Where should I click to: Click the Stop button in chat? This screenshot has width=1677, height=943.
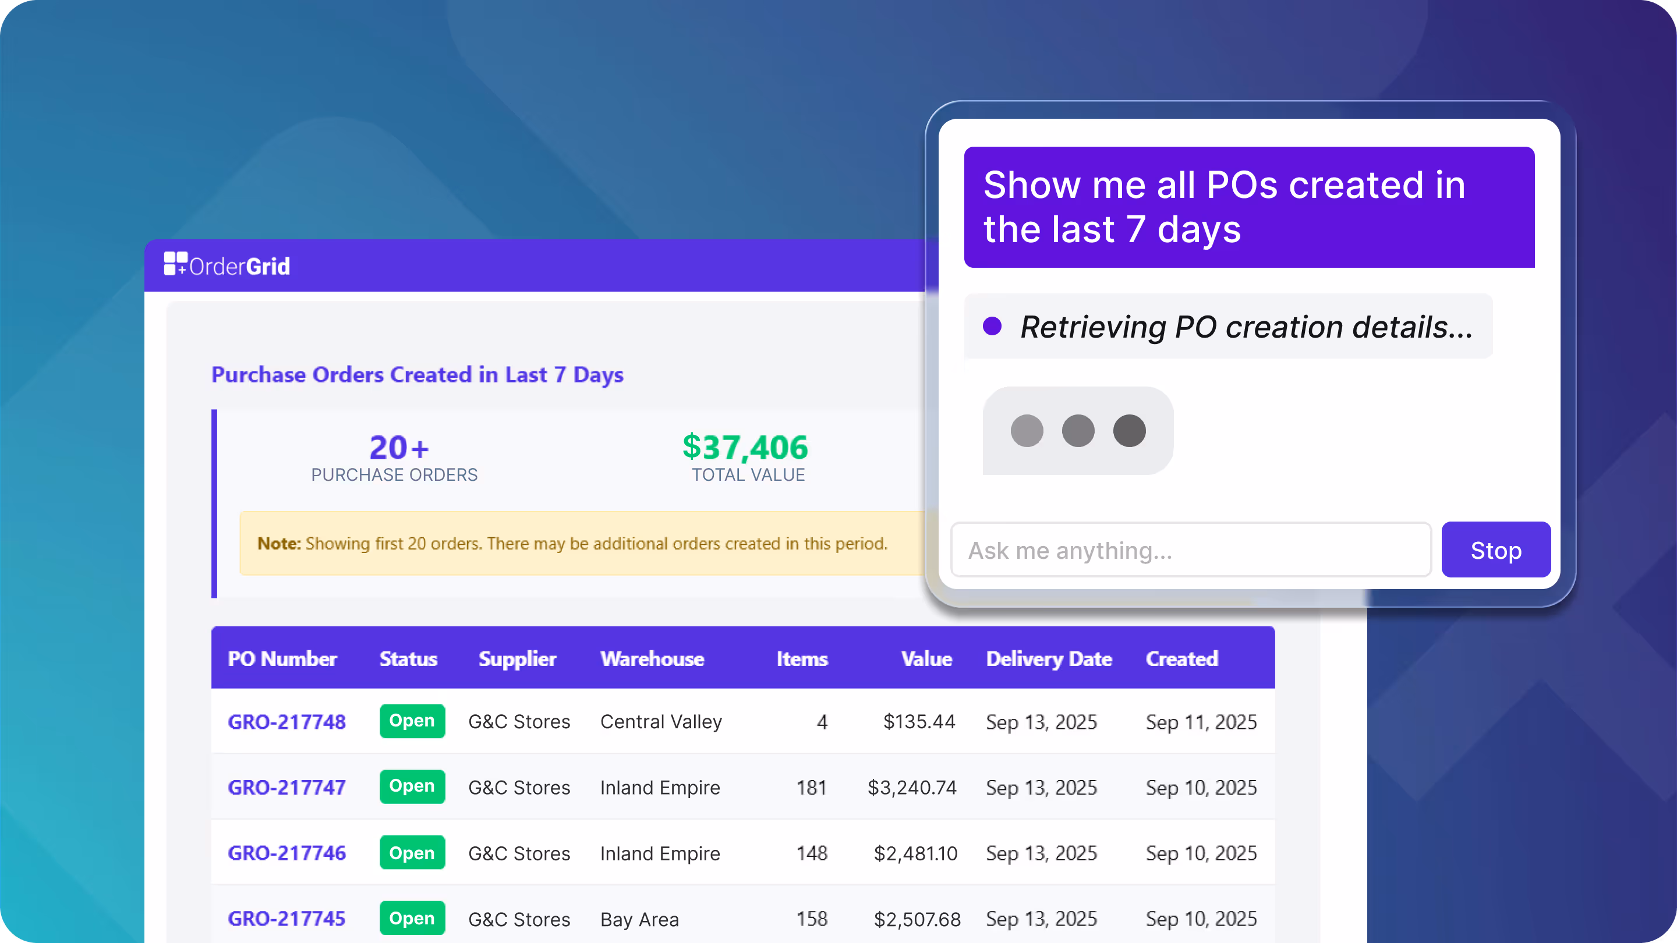[1495, 550]
